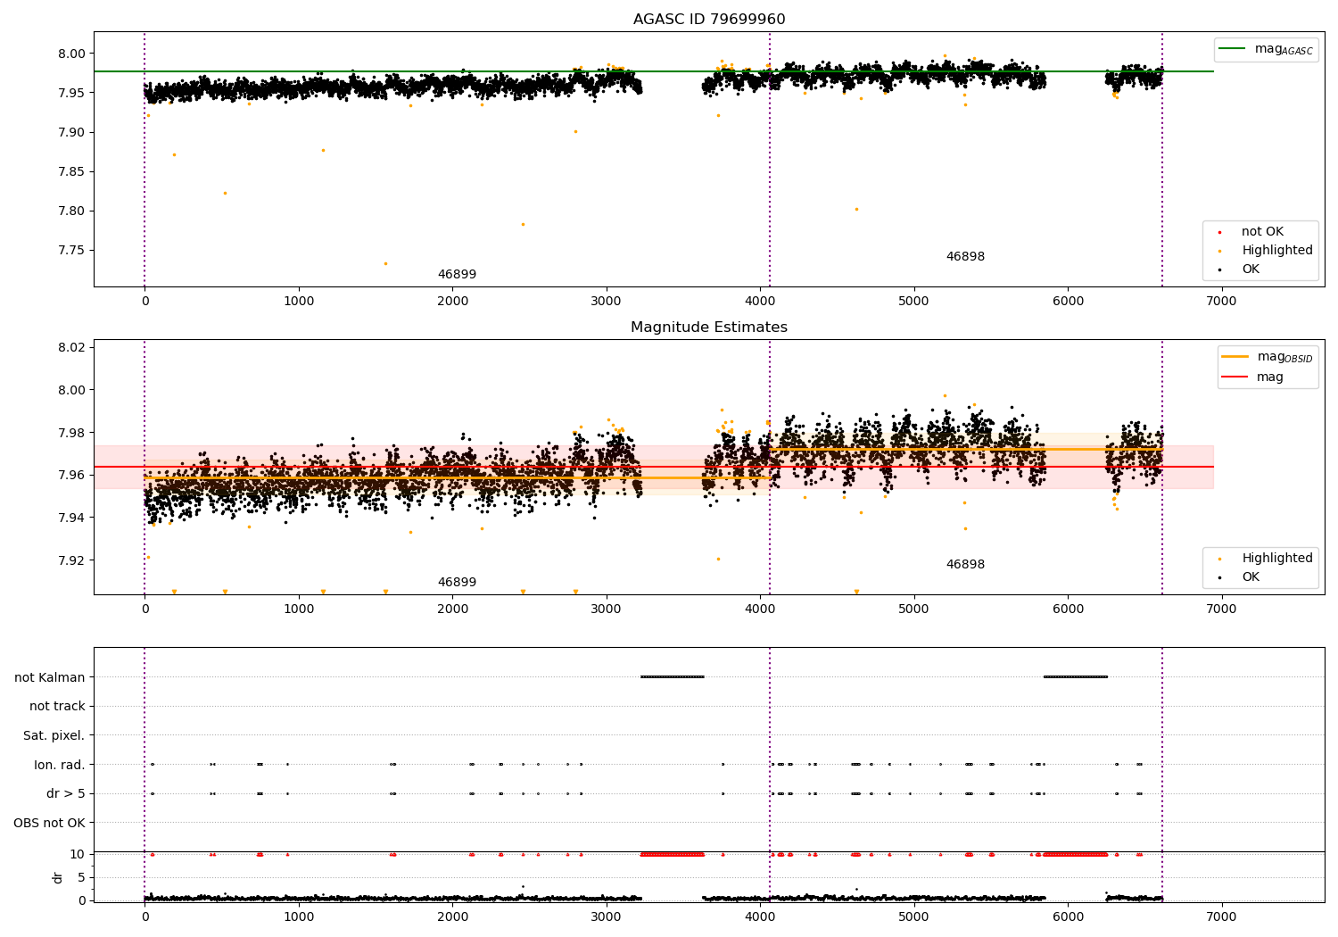The height and width of the screenshot is (937, 1338).
Task: Click the '7.80' y-axis tick
Action: click(x=71, y=211)
